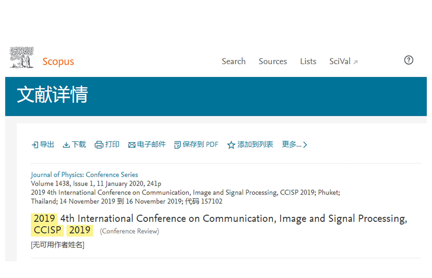432x278 pixels.
Task: Click the envelope icon beside 电子邮件
Action: pyautogui.click(x=132, y=145)
